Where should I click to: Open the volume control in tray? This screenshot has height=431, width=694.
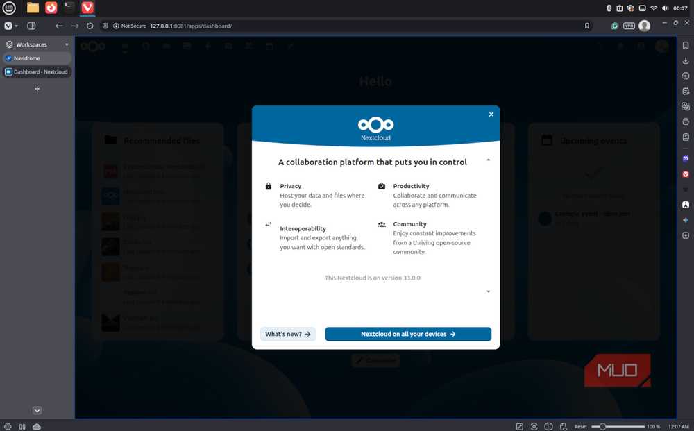[x=665, y=8]
